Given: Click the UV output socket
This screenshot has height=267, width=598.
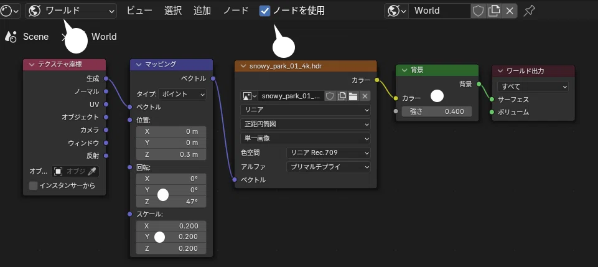Looking at the screenshot, I should click(x=106, y=104).
